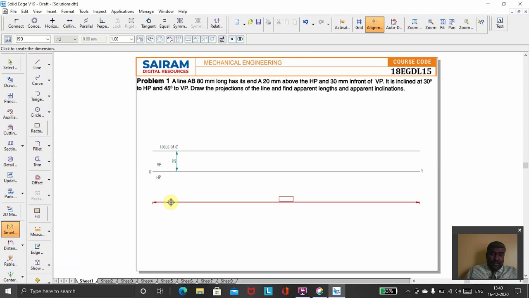Expand the Offset tool flyout arrow
The width and height of the screenshot is (529, 298).
(49, 179)
